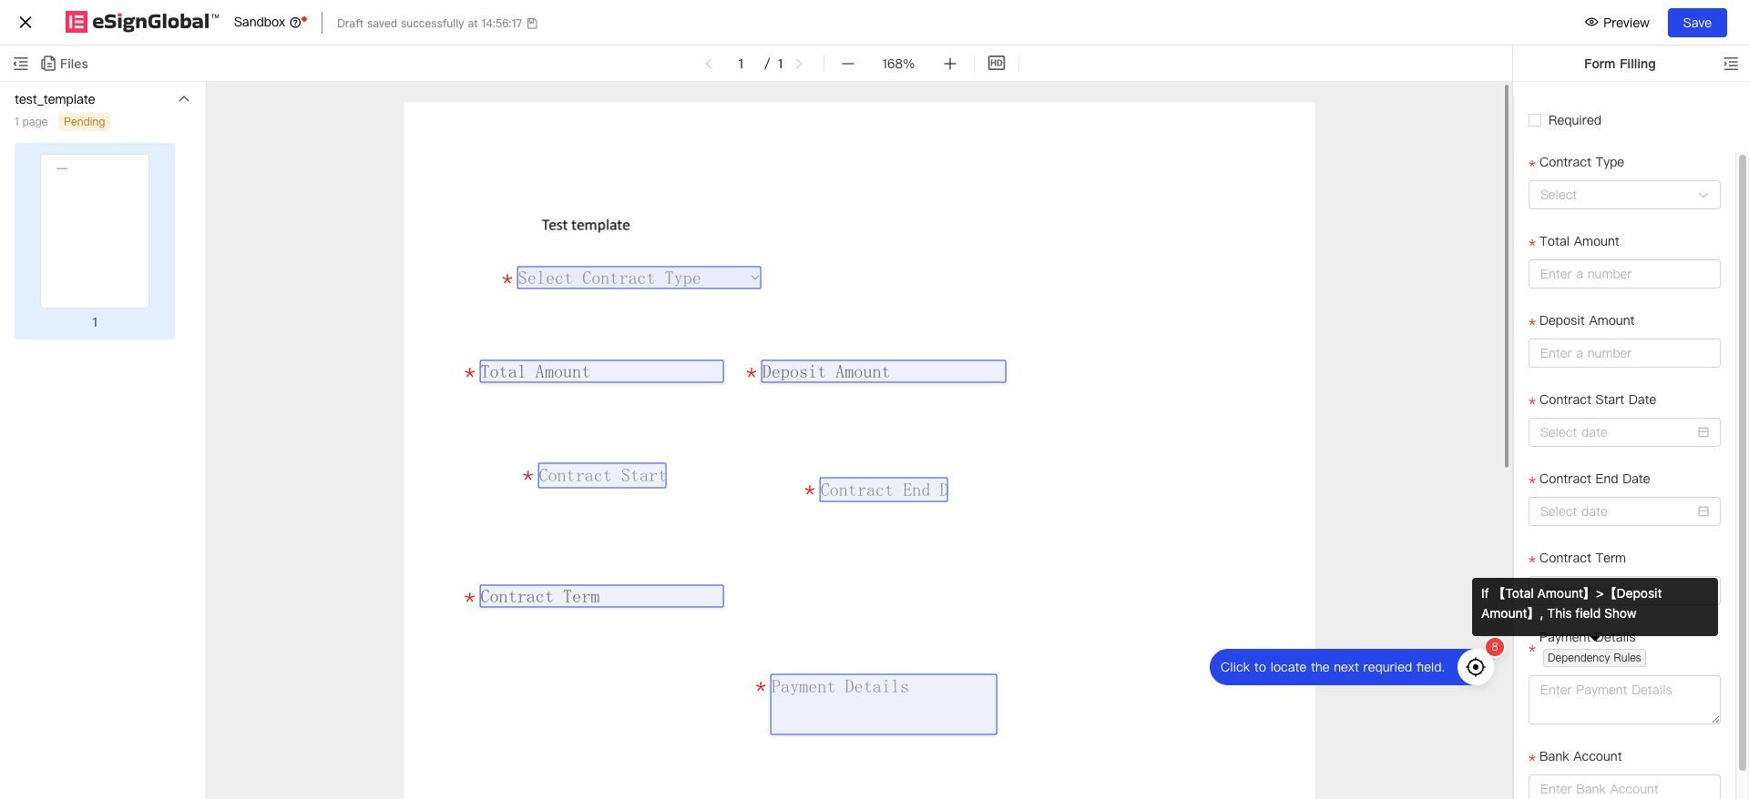Click Contract End field on the document

(884, 490)
